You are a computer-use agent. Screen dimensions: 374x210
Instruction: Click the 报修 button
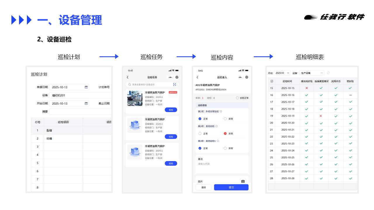[x=204, y=187]
